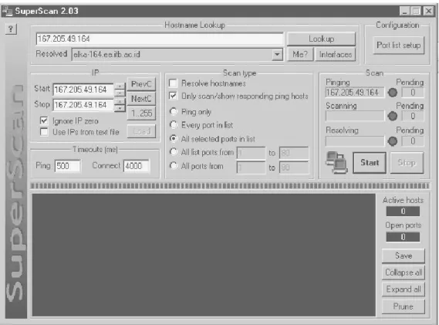Click the scan progress bar
This screenshot has height=325, width=439.
click(230, 186)
